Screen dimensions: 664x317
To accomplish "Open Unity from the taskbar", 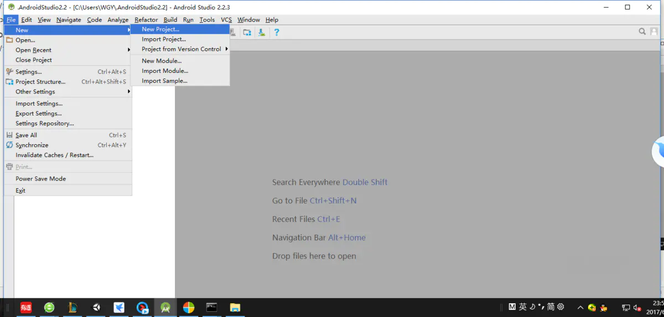I will 96,308.
